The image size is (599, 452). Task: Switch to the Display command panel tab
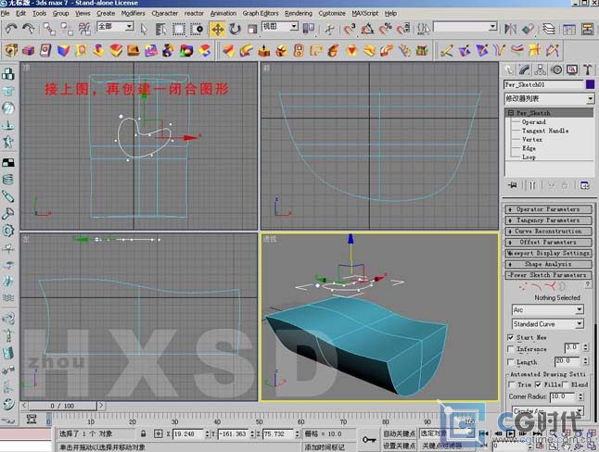click(572, 69)
